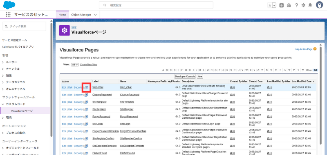Open the Web Chat label link
Image resolution: width=327 pixels, height=155 pixels.
click(98, 88)
